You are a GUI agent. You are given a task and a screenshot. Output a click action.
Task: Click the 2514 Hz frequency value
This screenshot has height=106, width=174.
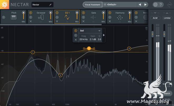click(84, 39)
